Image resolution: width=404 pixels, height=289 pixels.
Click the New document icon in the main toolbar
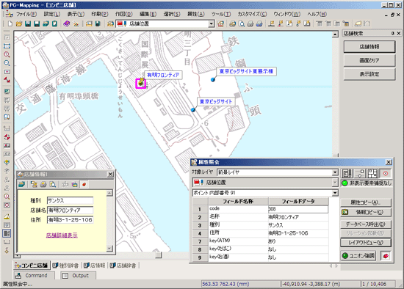[x=10, y=24]
